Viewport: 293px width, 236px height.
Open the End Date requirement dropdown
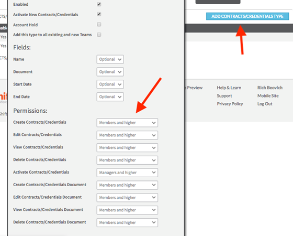coord(110,97)
